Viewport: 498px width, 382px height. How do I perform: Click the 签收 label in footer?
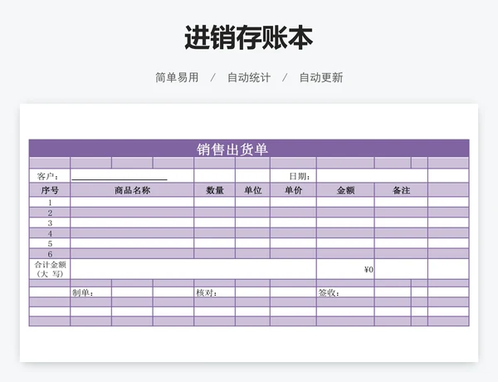[x=330, y=292]
